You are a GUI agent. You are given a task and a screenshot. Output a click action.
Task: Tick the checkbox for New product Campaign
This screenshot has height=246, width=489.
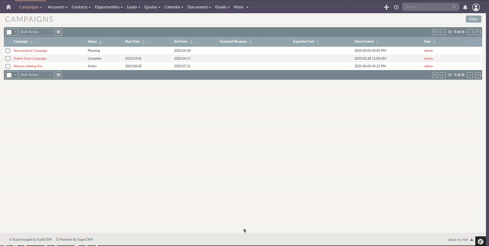8,51
